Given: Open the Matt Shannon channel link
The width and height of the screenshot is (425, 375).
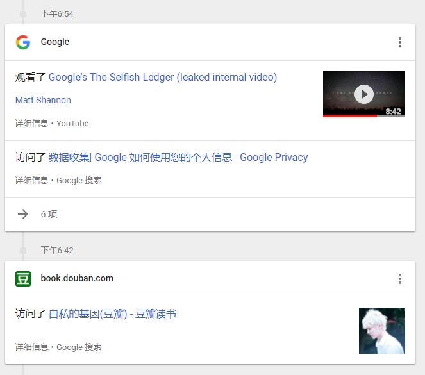Looking at the screenshot, I should (43, 100).
